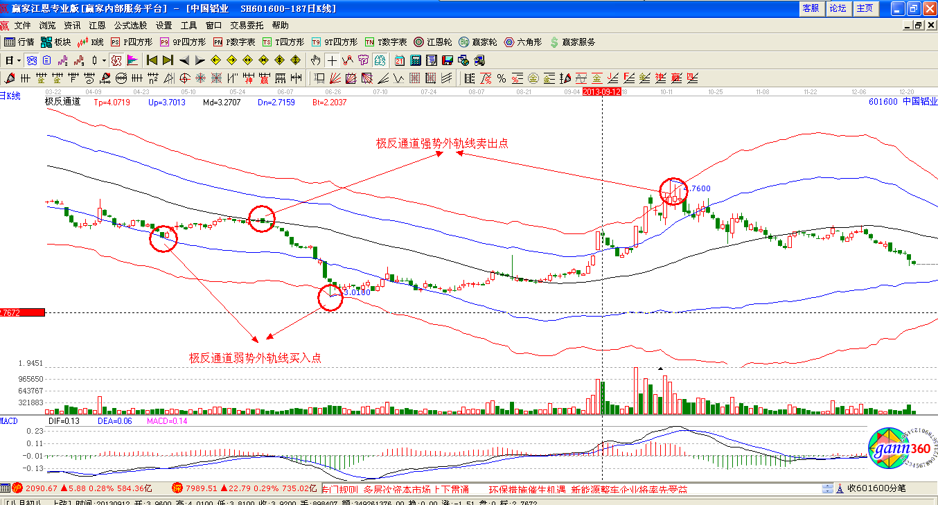Image resolution: width=938 pixels, height=505 pixels.
Task: Open the 交易委托 menu
Action: pos(245,25)
